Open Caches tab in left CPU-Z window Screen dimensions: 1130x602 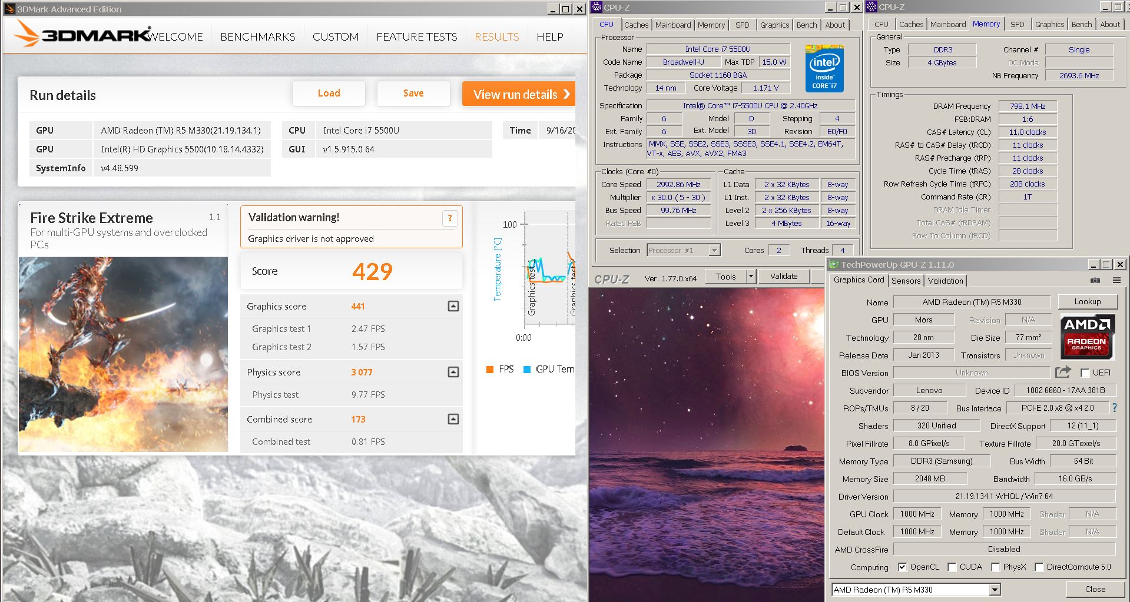[636, 25]
